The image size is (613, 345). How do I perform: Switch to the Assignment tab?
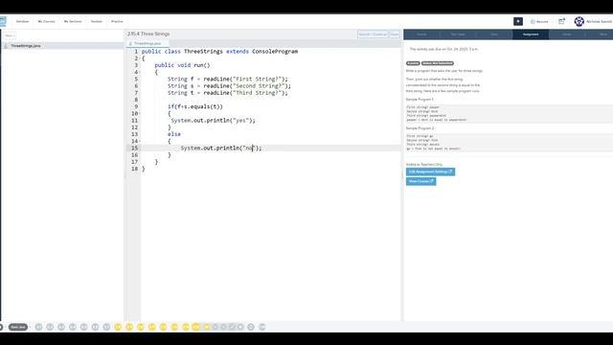531,34
